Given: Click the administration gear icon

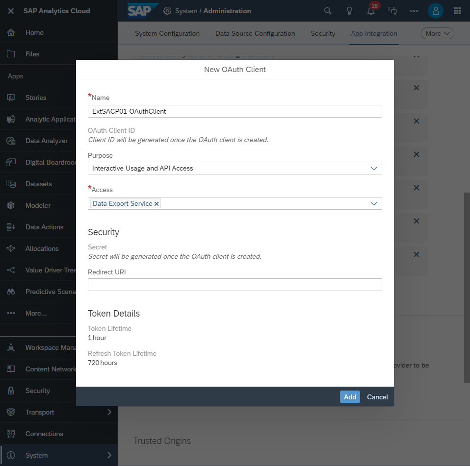Looking at the screenshot, I should coord(167,11).
